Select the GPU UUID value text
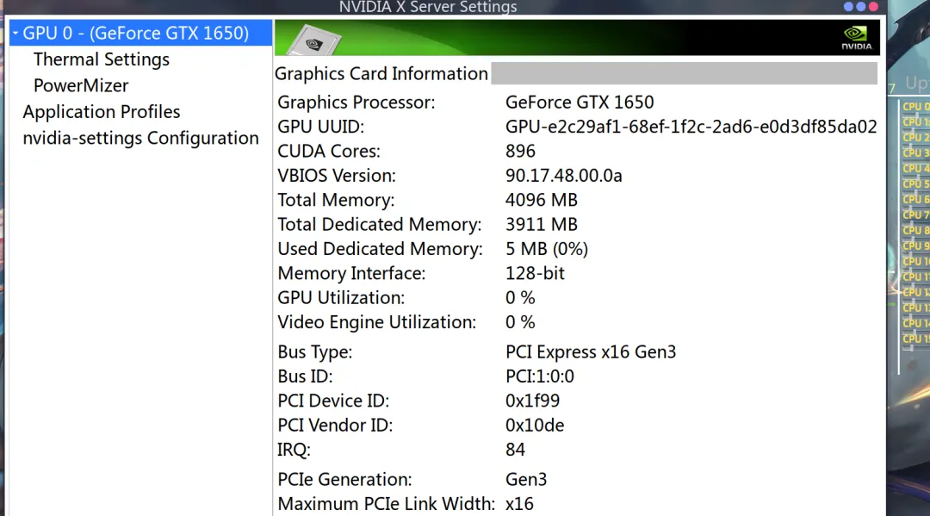 click(691, 127)
